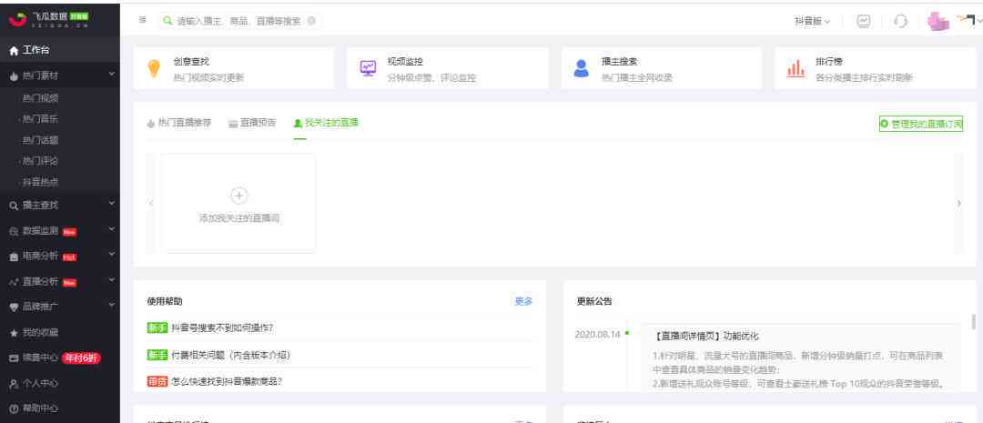983x423 pixels.
Task: Open the 播主搜索 card title
Action: point(620,62)
